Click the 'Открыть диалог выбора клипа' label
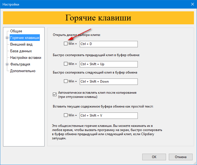Image resolution: width=197 pixels, height=165 pixels. pos(77,35)
